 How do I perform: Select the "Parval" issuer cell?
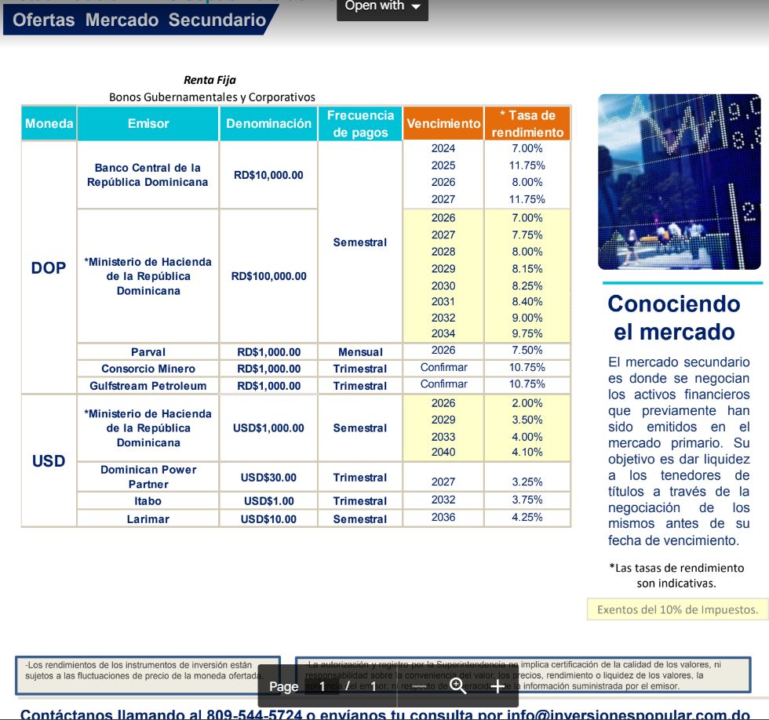point(148,352)
